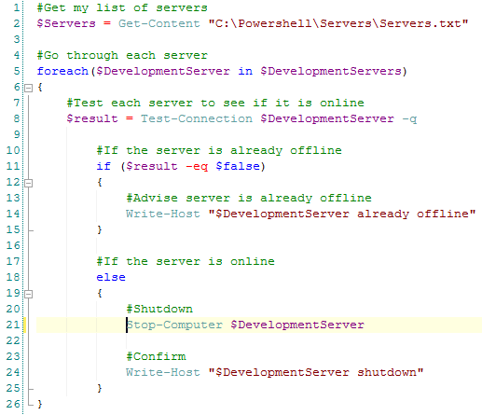This screenshot has width=482, height=415.
Task: Click the closing brace on line 26
Action: [40, 404]
